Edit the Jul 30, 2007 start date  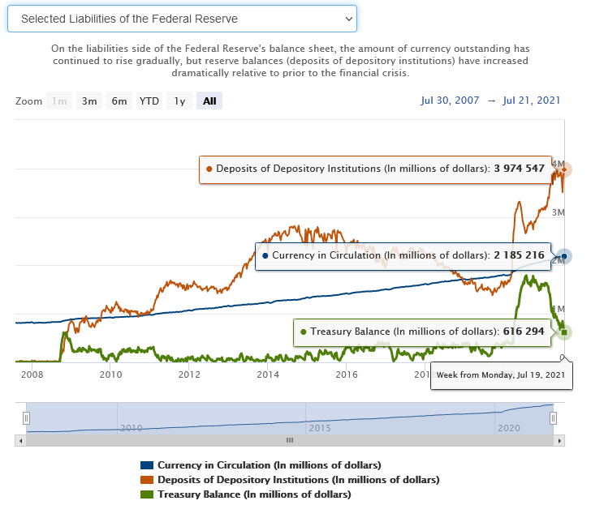(450, 101)
